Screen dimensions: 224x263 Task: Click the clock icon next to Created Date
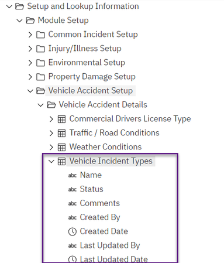coord(73,232)
